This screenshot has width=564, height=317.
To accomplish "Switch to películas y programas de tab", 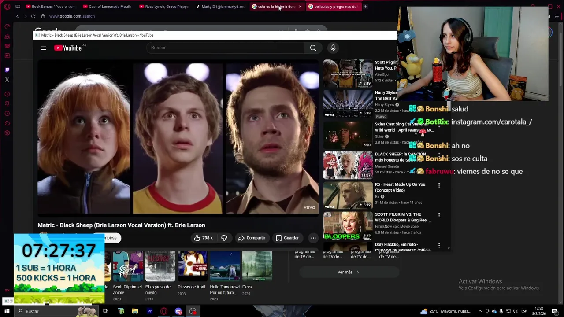I will (333, 7).
